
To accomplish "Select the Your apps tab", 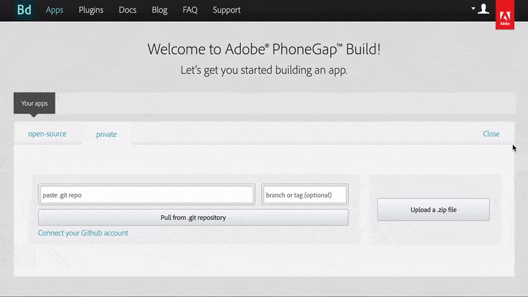I will (x=34, y=103).
